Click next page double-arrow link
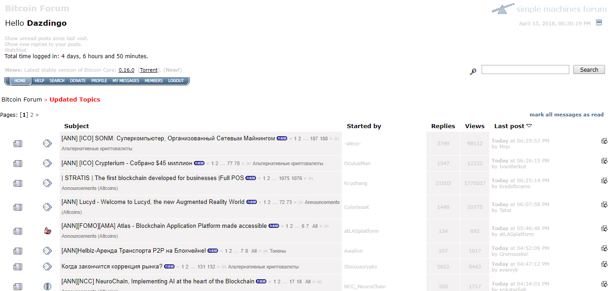This screenshot has height=291, width=610. [37, 115]
